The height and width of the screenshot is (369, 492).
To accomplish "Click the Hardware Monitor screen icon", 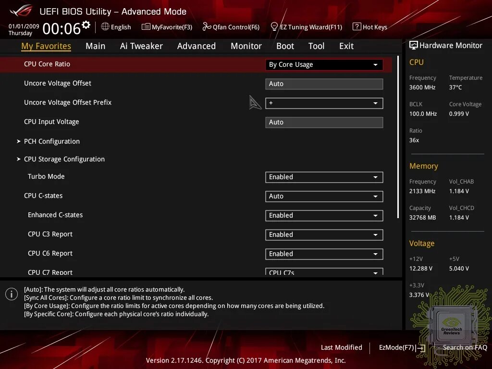I will [x=414, y=45].
